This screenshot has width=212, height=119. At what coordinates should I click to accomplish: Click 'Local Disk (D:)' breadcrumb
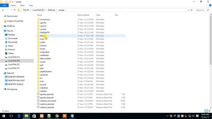click(38, 10)
